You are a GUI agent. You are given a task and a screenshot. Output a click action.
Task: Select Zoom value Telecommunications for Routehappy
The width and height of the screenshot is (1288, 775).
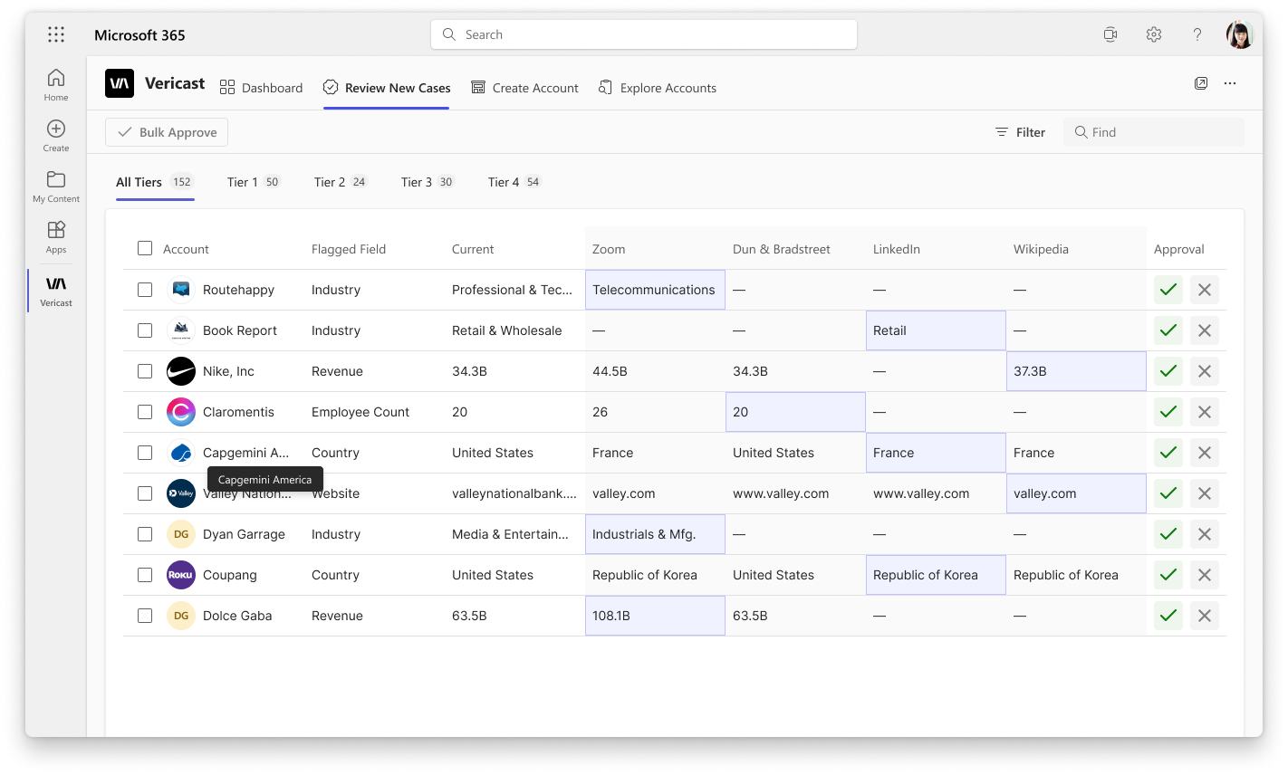[x=655, y=290]
